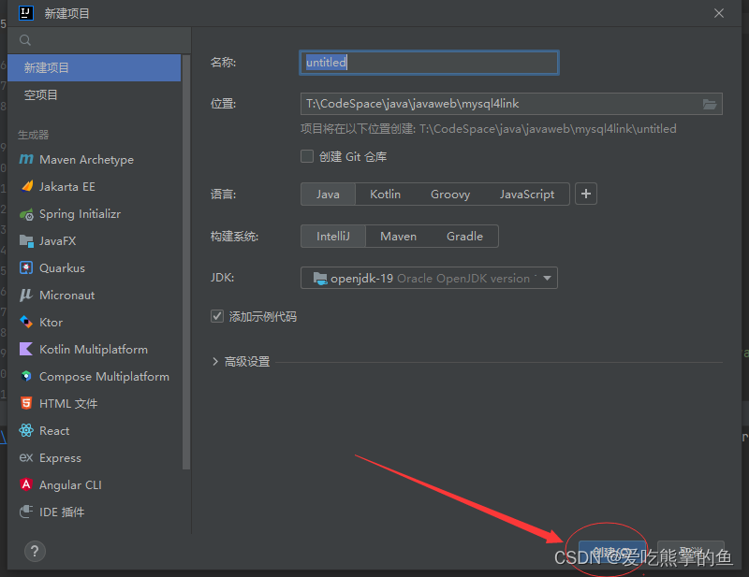Select the Jakarta EE icon
Image resolution: width=749 pixels, height=577 pixels.
point(27,186)
